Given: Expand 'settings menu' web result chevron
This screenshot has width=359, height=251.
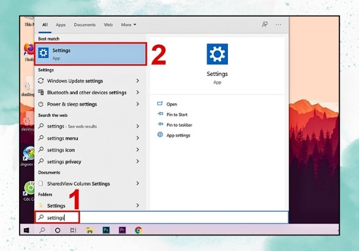Looking at the screenshot, I should (138, 138).
